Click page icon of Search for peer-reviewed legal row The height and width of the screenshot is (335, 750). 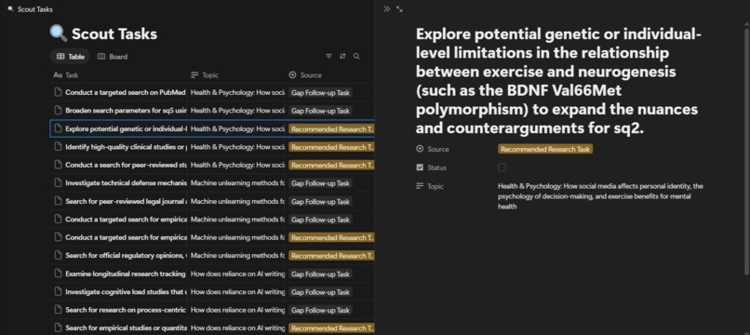coord(58,201)
